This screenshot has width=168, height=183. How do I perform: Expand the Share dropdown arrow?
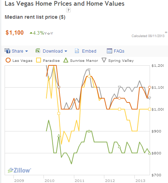[x=27, y=51]
